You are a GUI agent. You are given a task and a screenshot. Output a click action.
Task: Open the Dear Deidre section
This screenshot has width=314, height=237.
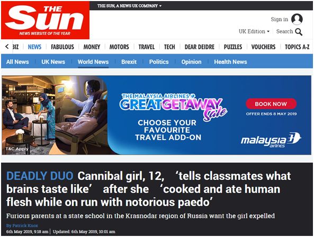[200, 47]
